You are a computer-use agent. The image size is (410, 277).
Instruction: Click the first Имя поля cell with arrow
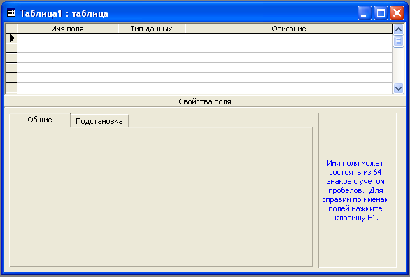click(x=67, y=38)
